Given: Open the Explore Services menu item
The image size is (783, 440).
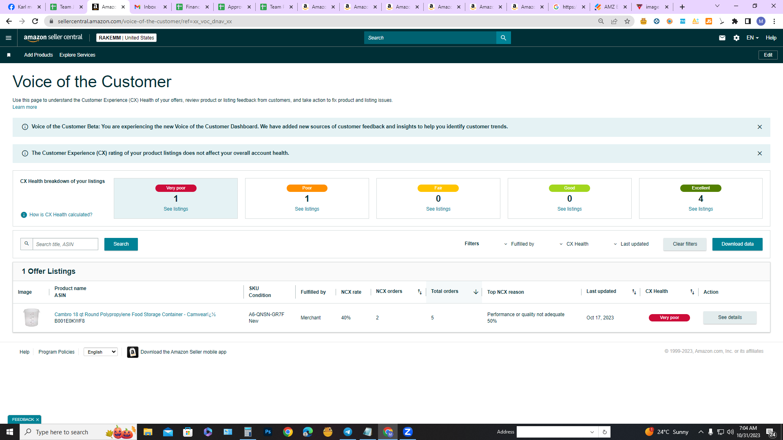Looking at the screenshot, I should click(x=77, y=55).
